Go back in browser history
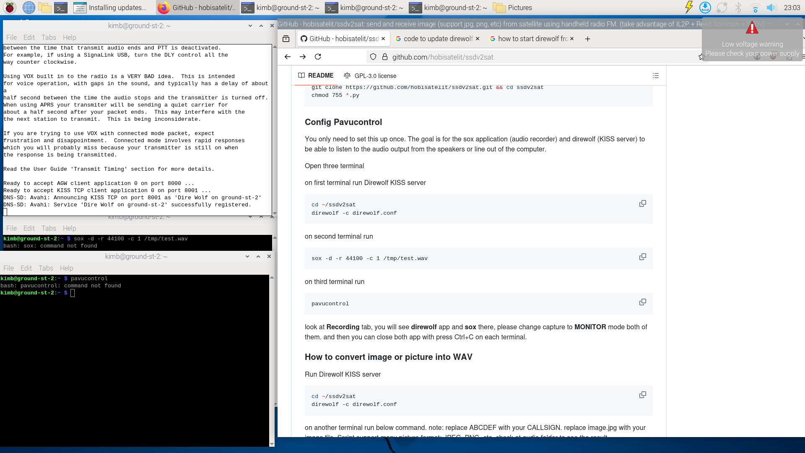The image size is (805, 453). [x=288, y=57]
